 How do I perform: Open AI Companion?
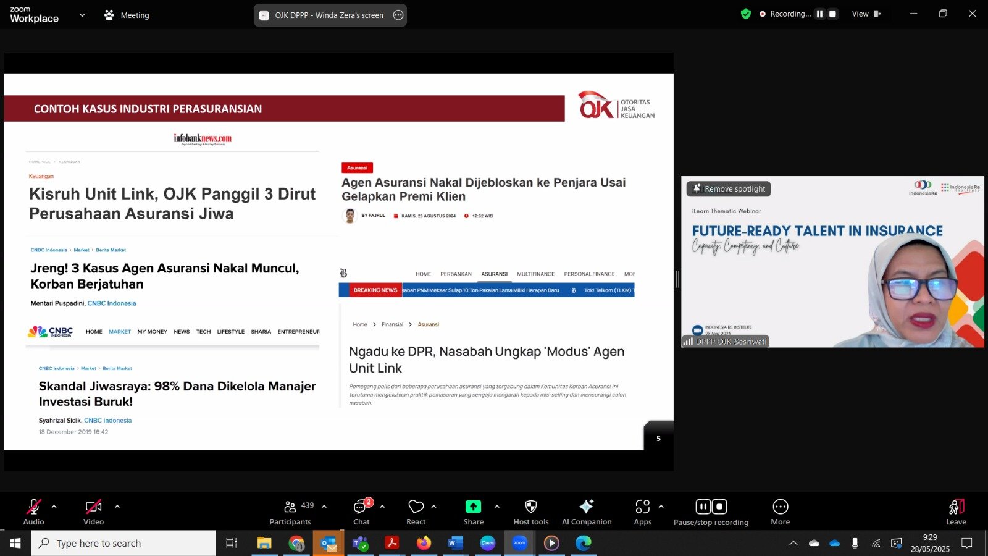[587, 512]
